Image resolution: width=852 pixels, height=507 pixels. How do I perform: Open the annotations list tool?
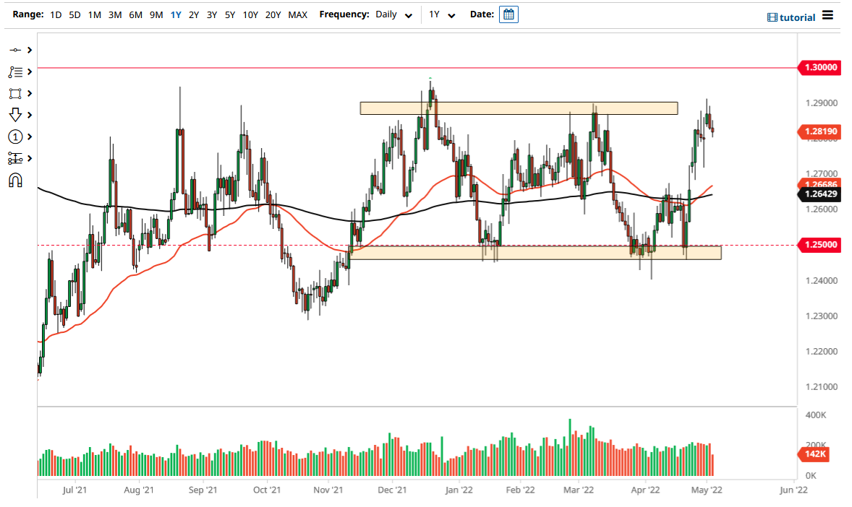pyautogui.click(x=14, y=71)
